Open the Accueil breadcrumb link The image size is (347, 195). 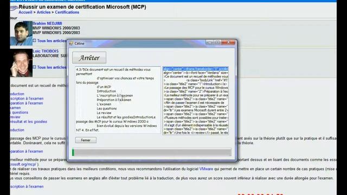click(25, 12)
